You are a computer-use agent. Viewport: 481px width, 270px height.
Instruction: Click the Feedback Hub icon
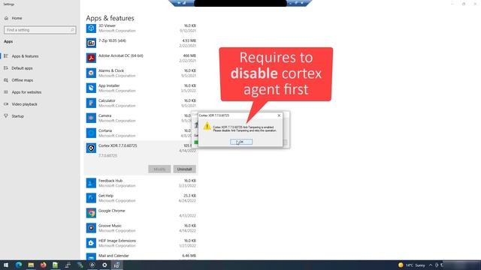point(91,183)
